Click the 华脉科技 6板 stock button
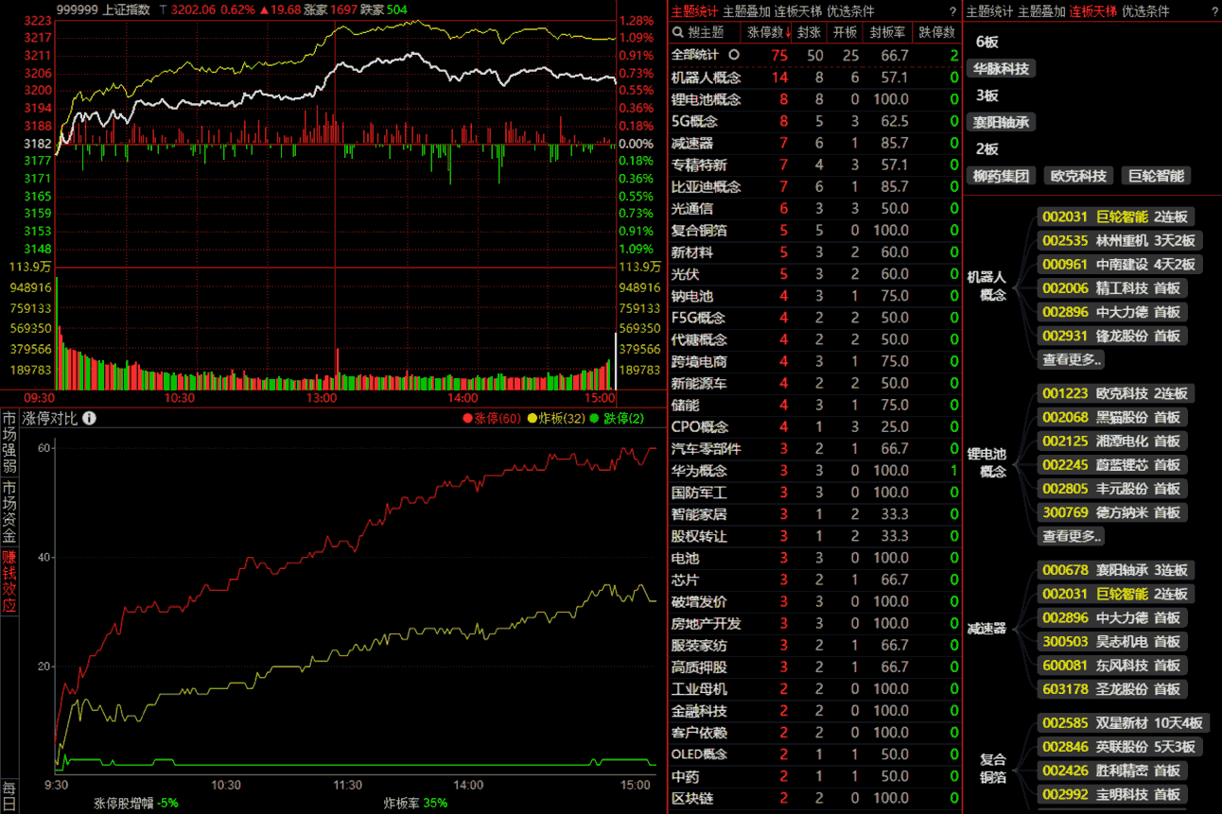 (1003, 68)
